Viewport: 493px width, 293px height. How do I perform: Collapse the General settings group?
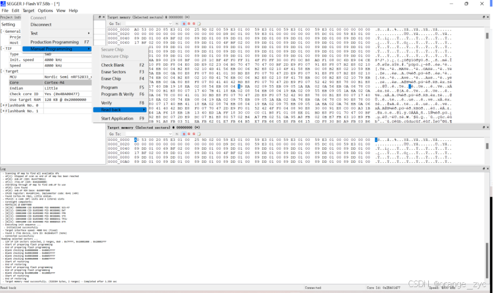tap(2, 31)
